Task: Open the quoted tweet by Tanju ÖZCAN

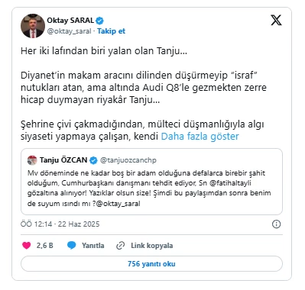Action: tap(151, 182)
